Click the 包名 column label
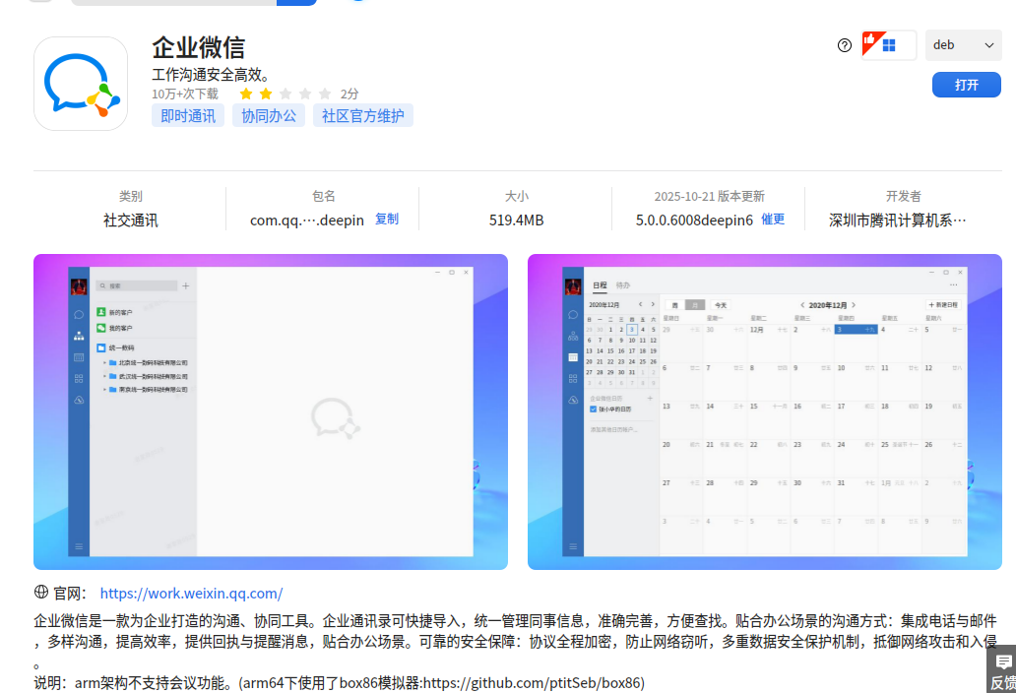 coord(323,196)
